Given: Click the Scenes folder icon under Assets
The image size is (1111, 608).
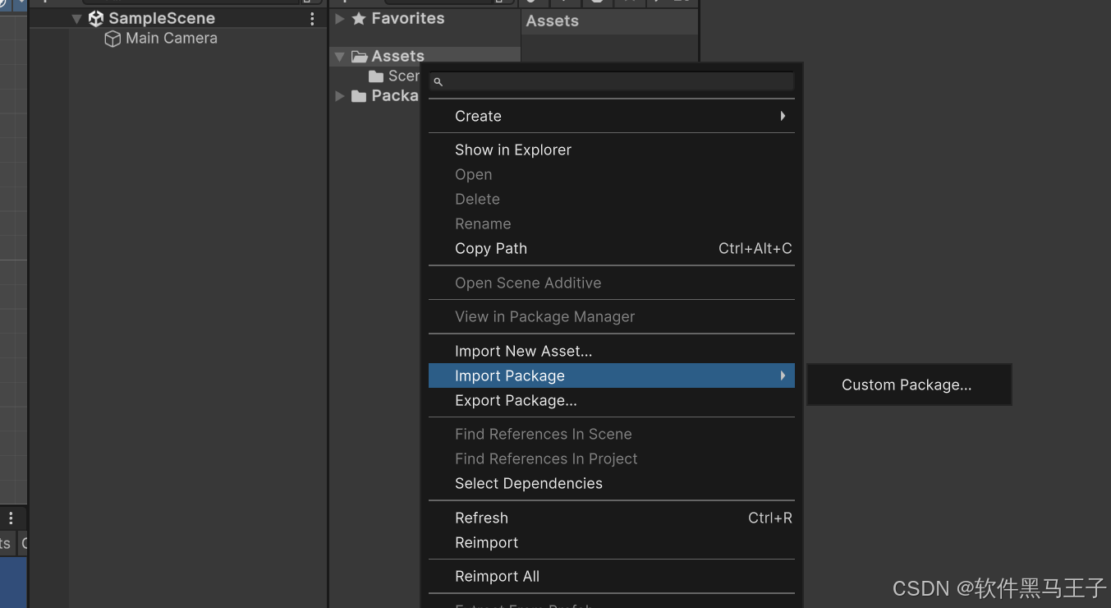Looking at the screenshot, I should coord(376,76).
